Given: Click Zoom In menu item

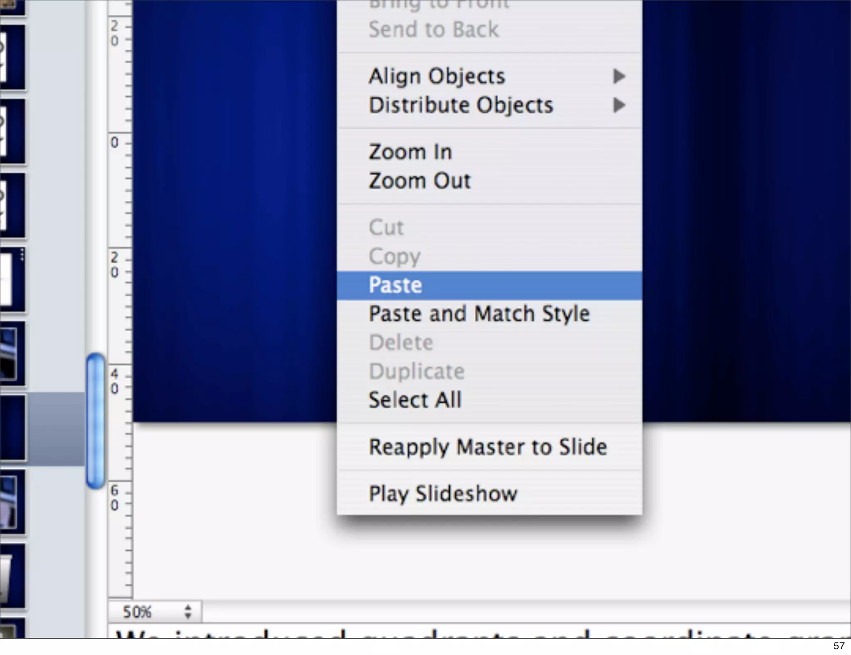Looking at the screenshot, I should (x=410, y=152).
